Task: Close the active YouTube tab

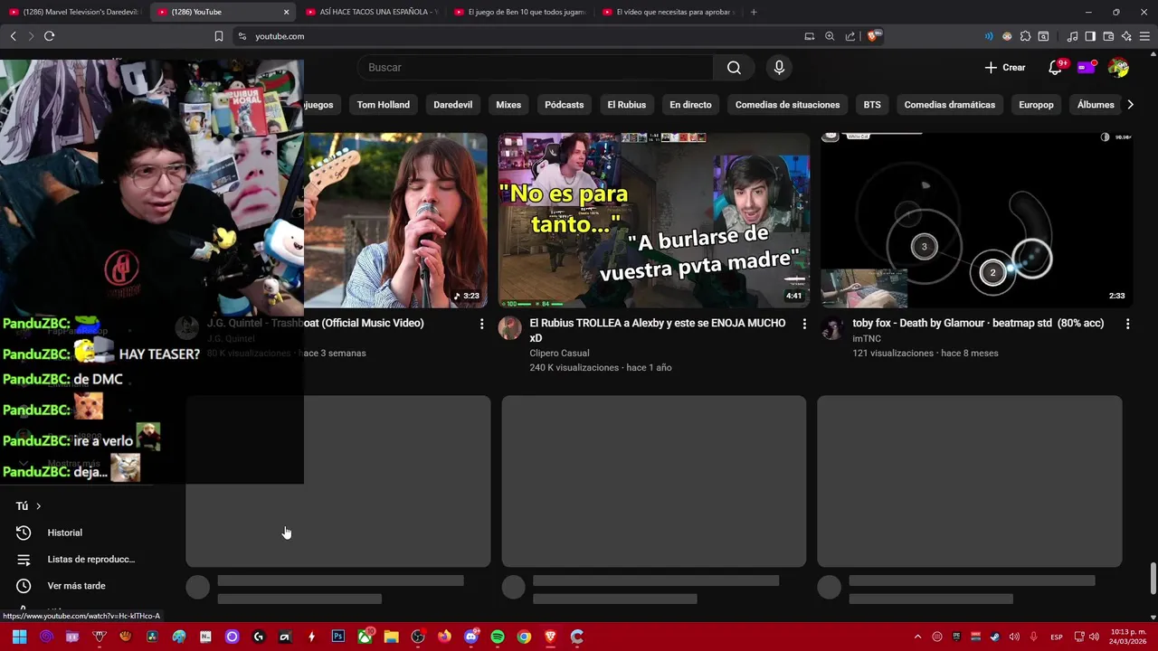Action: point(286,12)
